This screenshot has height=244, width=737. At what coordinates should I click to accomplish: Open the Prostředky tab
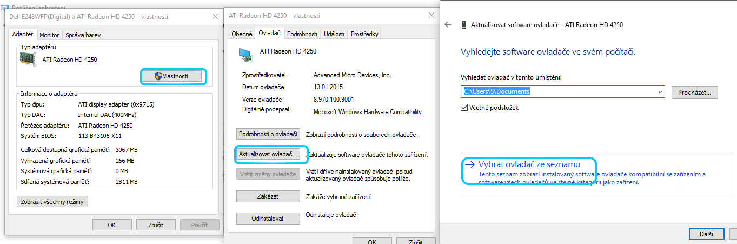(364, 34)
